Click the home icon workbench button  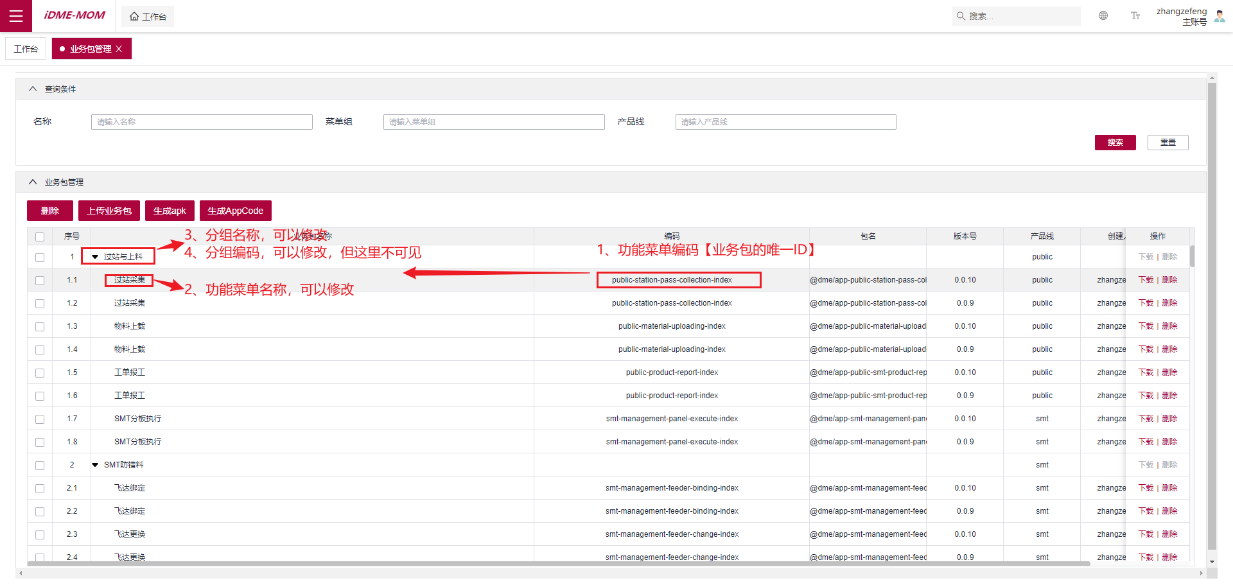click(148, 17)
